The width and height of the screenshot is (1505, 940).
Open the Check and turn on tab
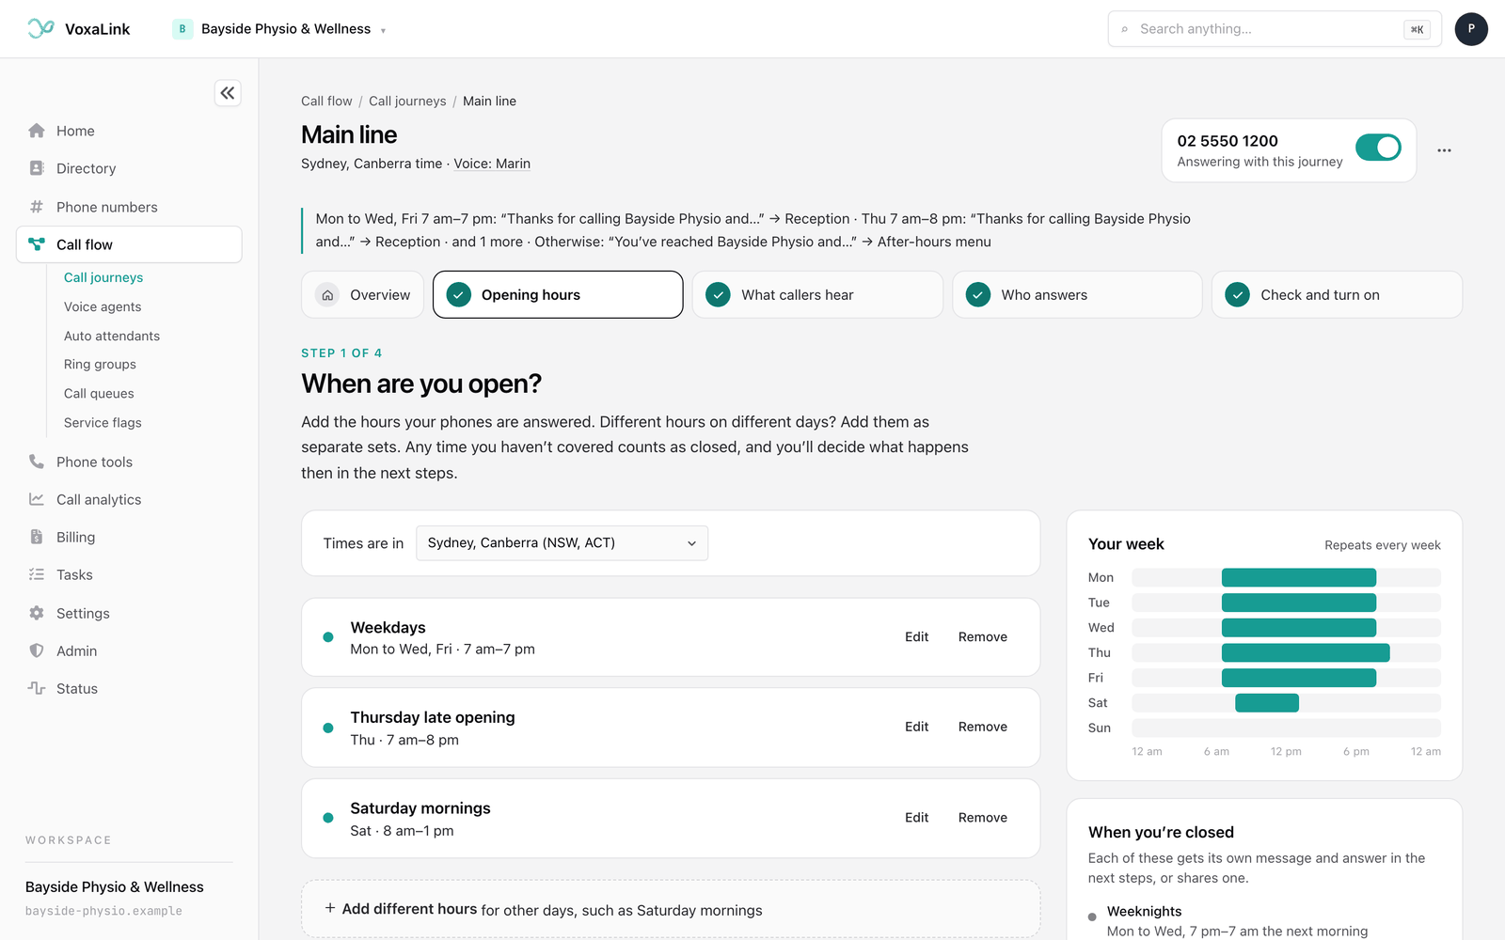[x=1337, y=295]
